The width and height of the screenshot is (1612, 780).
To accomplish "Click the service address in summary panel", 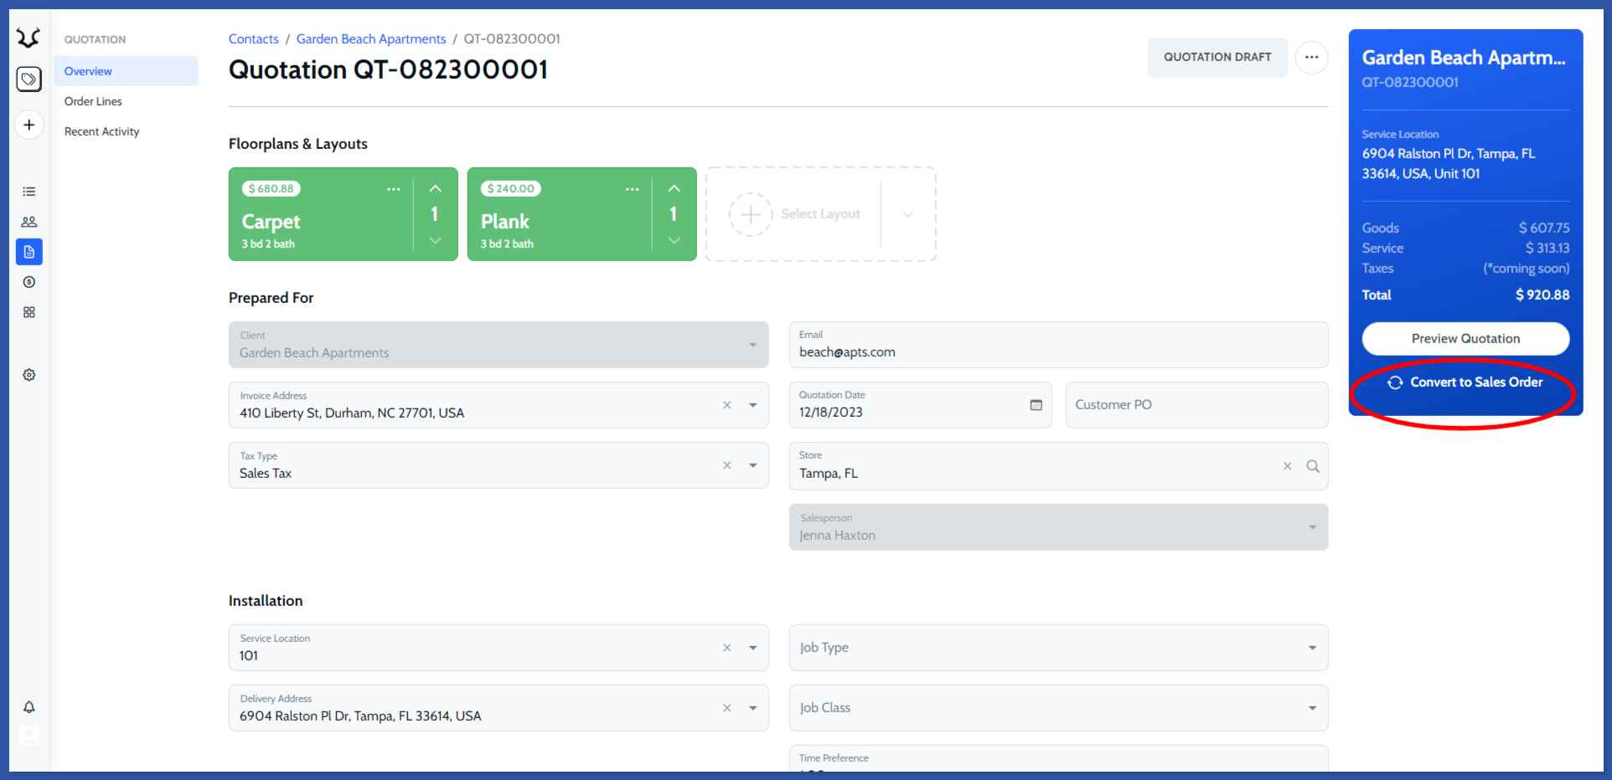I will point(1449,164).
